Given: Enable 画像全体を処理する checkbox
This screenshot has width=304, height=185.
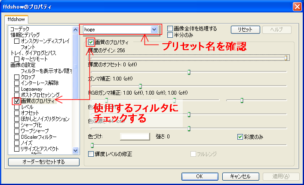Looking at the screenshot, I should point(170,29).
